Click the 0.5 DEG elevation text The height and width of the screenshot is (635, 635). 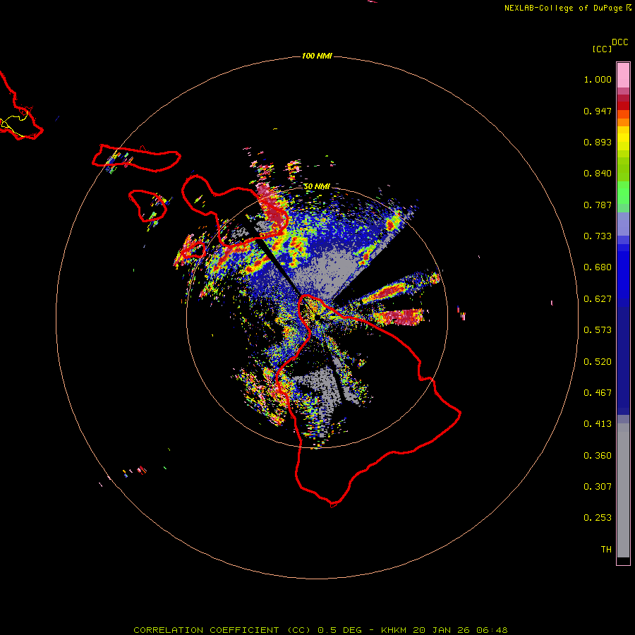[x=339, y=630]
